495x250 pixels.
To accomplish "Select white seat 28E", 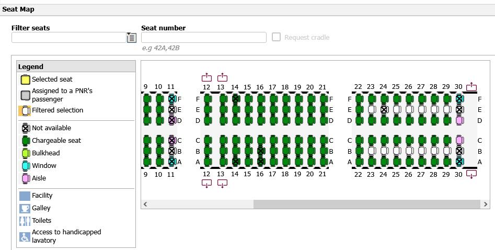I will [434, 110].
